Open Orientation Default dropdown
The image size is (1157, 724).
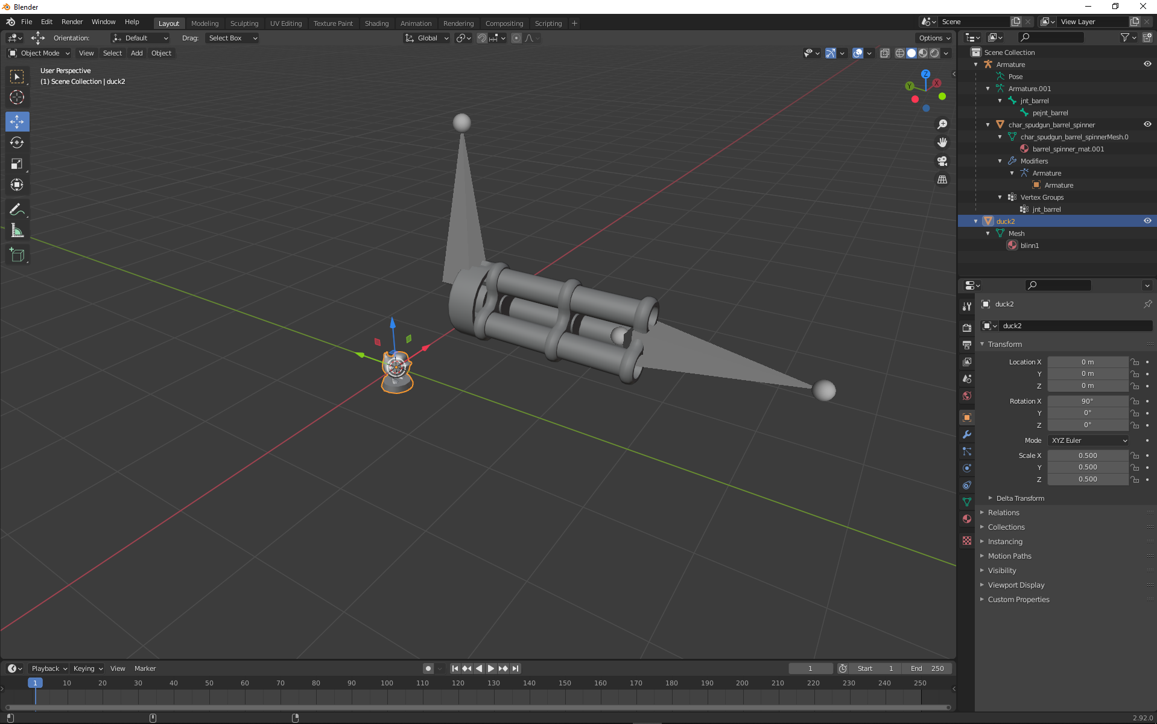(140, 38)
